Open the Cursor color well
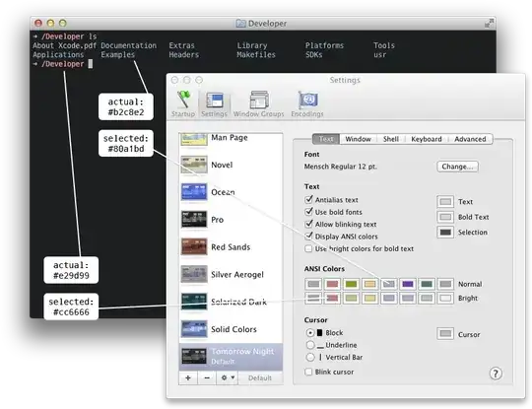Image resolution: width=532 pixels, height=409 pixels. coord(445,334)
